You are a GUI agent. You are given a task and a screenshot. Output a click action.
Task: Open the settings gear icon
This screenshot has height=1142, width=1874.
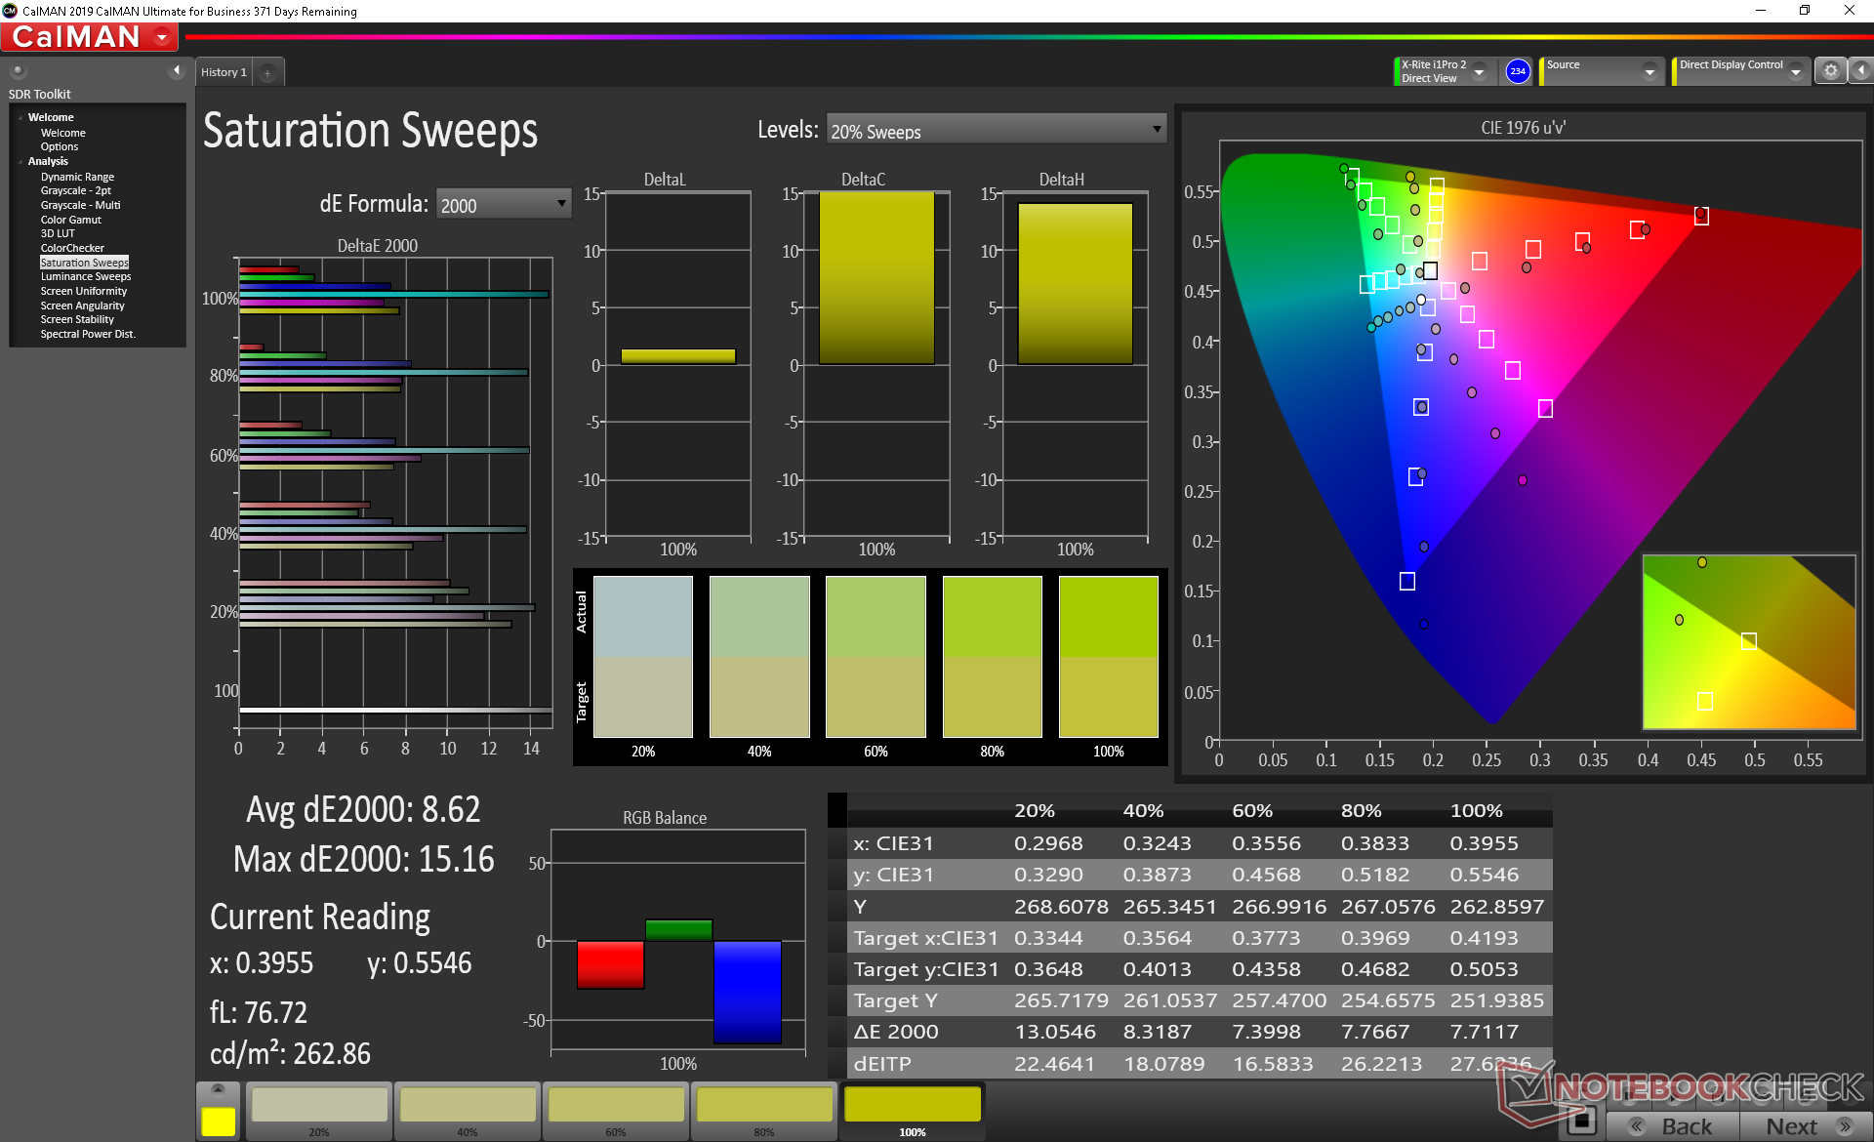(x=1830, y=70)
